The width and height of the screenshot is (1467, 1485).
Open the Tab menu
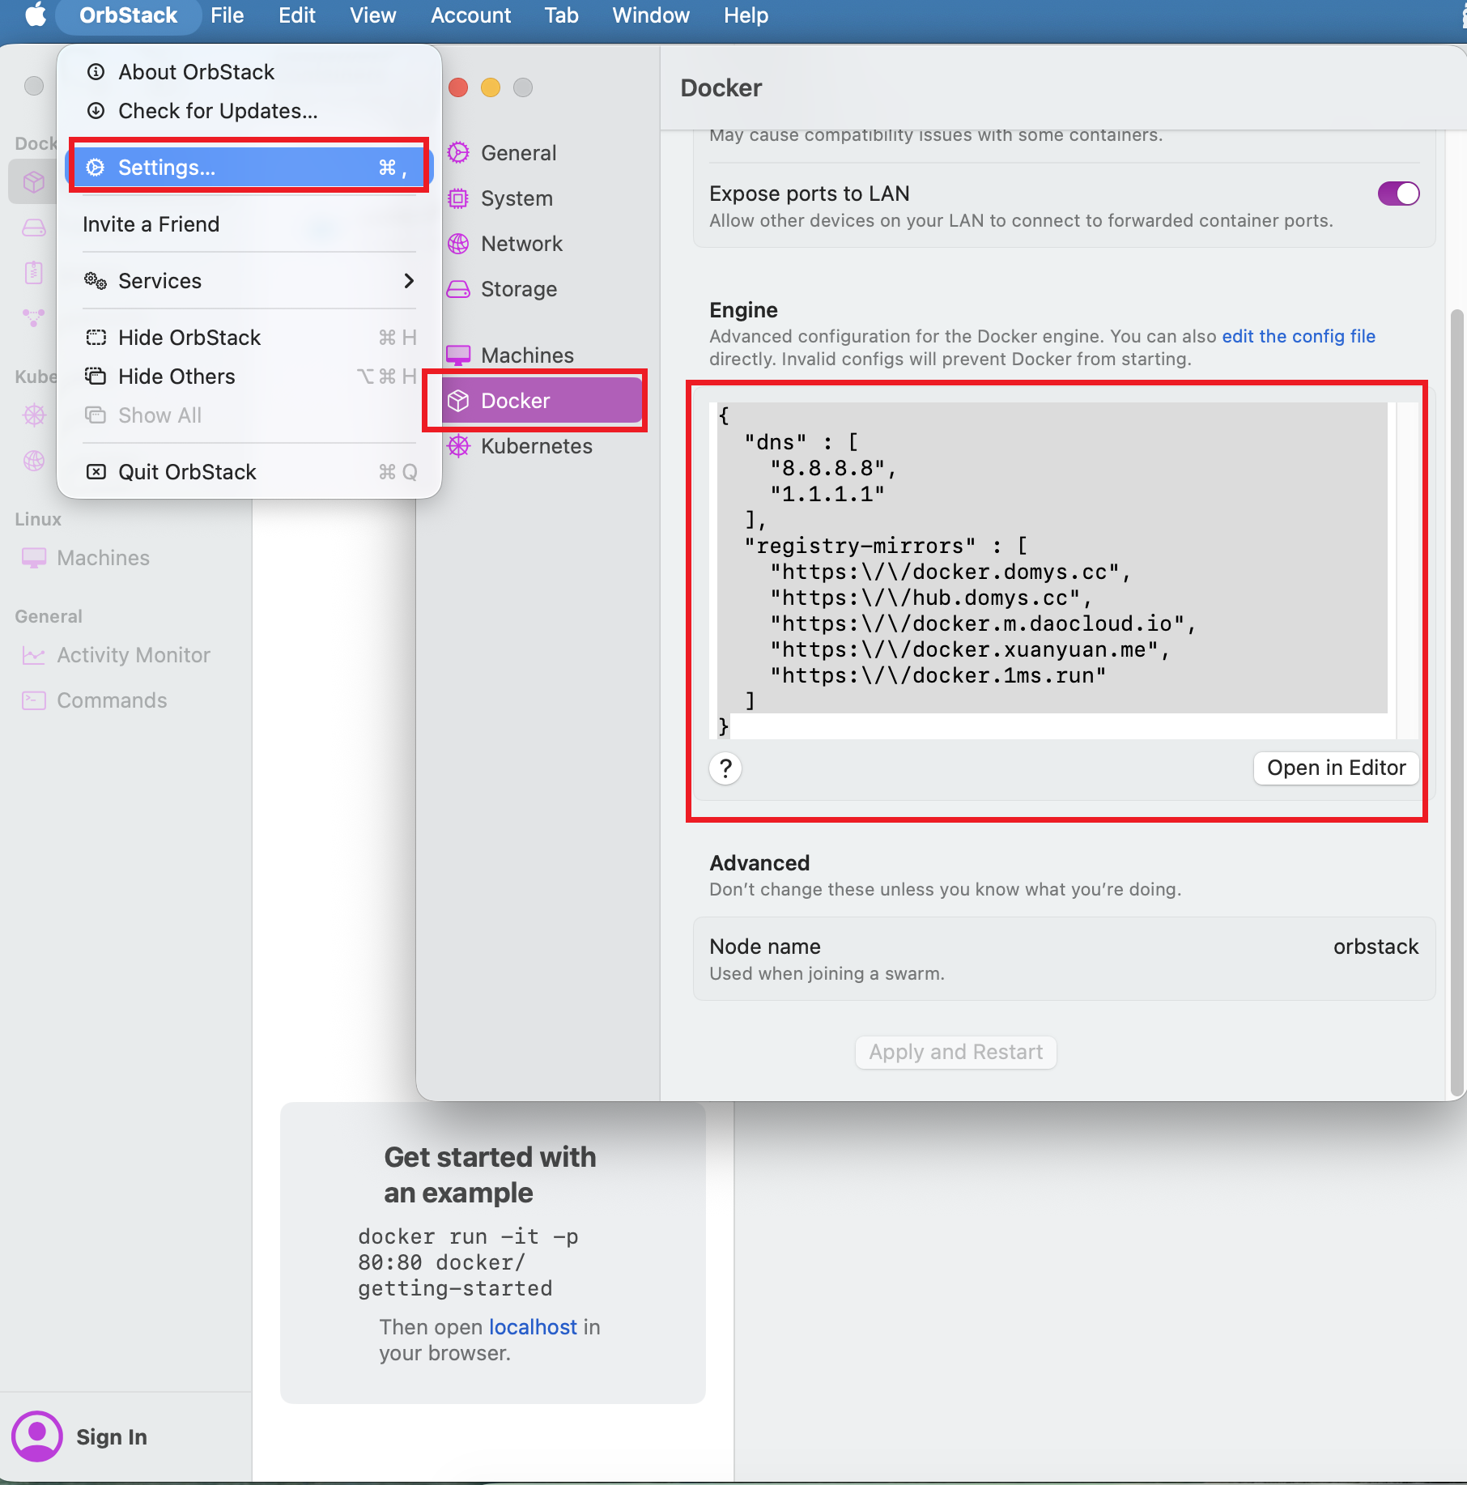click(x=561, y=15)
